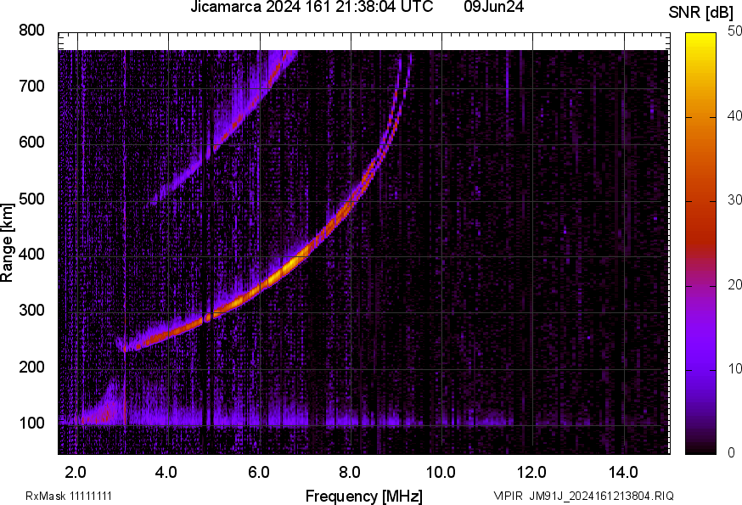Select the colorbar value 30

734,199
